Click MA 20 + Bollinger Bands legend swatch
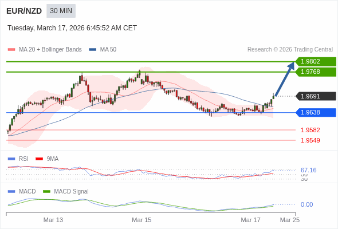 pos(11,50)
